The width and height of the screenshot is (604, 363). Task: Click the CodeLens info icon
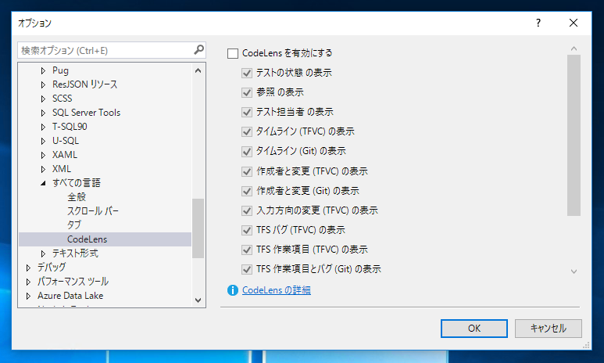point(233,290)
